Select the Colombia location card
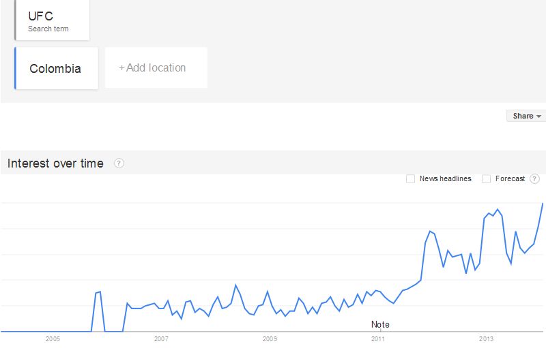Viewport: 546px width, 348px height. [56, 69]
